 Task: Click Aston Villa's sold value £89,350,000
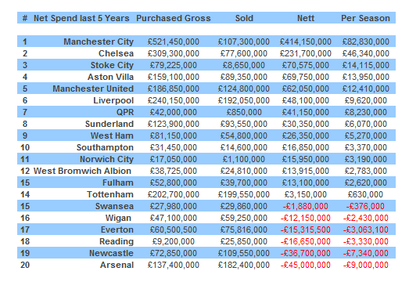click(x=244, y=77)
